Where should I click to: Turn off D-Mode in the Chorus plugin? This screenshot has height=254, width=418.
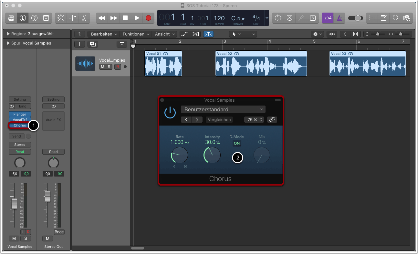tap(237, 143)
